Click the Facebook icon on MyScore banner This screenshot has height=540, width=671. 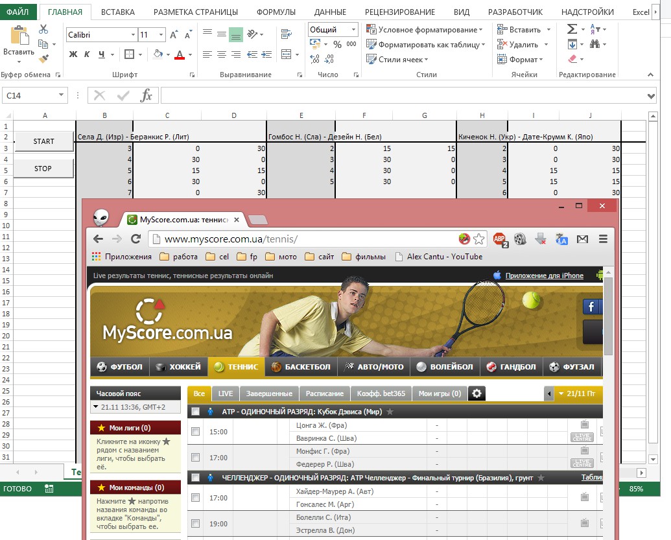point(593,307)
